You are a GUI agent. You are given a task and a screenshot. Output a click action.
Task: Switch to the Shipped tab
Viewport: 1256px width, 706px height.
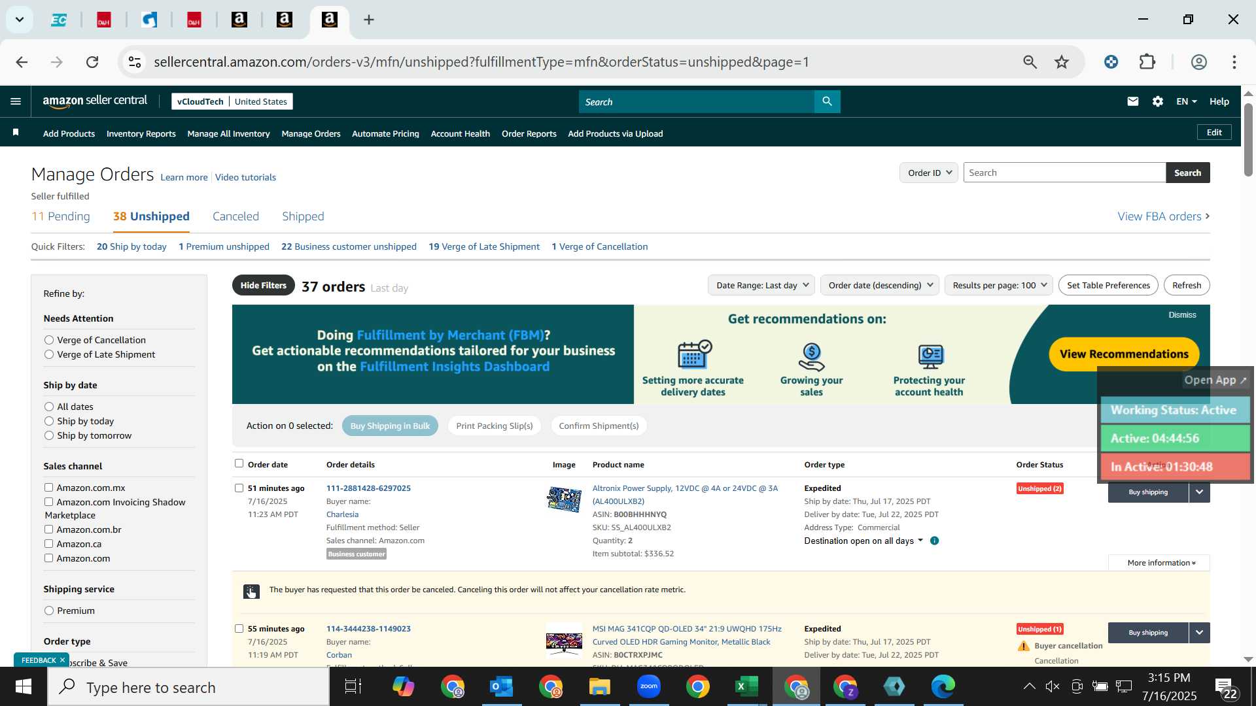(303, 216)
